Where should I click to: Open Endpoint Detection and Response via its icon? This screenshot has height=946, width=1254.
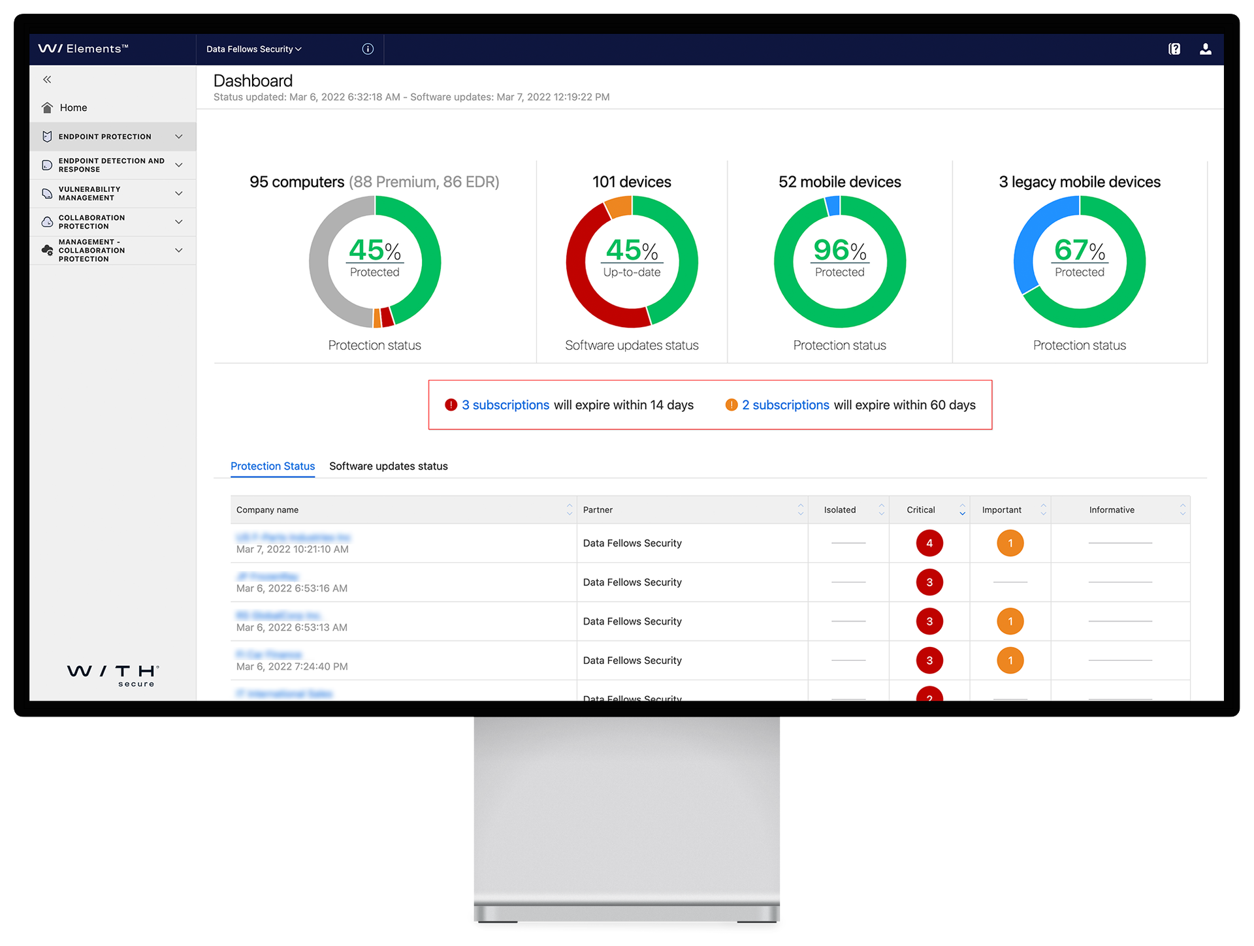[46, 165]
